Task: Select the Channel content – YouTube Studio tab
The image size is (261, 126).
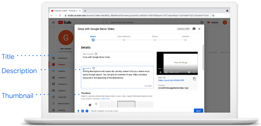Action: [66, 11]
